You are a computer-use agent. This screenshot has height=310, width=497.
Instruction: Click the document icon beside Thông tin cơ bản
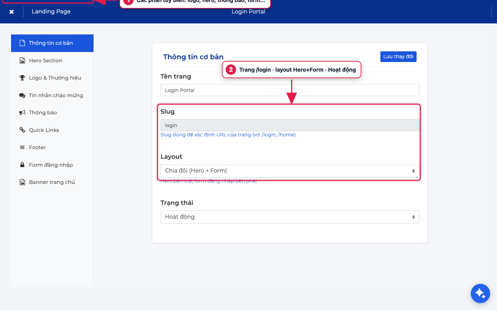pos(22,43)
